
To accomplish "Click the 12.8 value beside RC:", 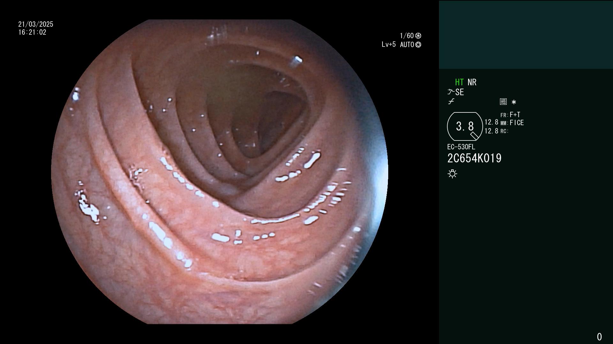I will click(x=491, y=131).
